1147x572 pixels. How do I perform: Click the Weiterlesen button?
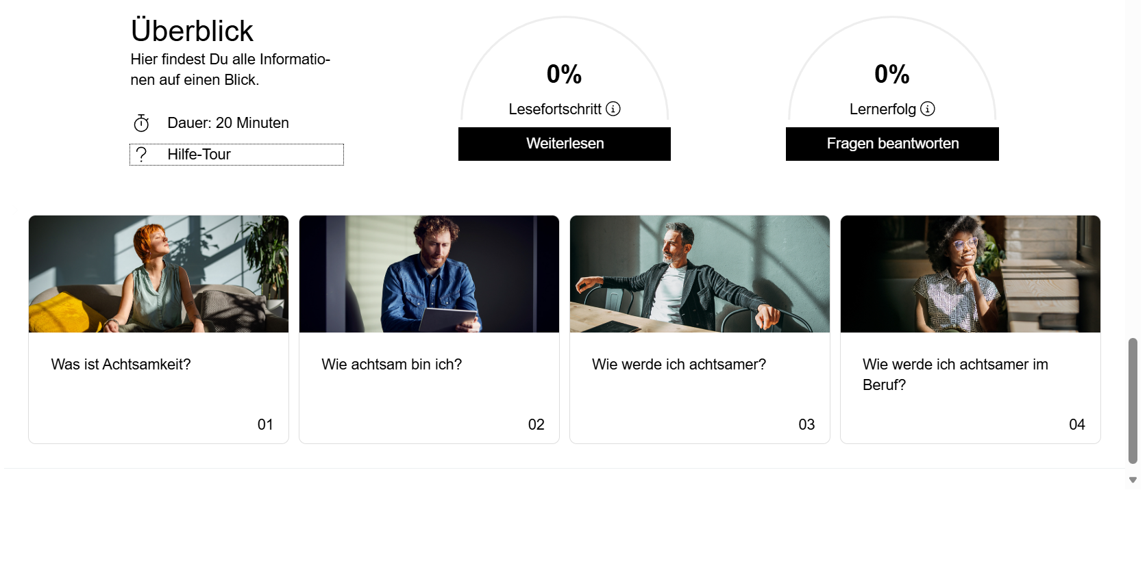pyautogui.click(x=565, y=144)
